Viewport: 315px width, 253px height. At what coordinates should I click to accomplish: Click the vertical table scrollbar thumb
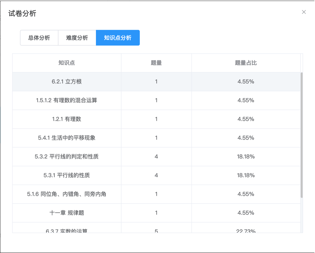point(302,135)
